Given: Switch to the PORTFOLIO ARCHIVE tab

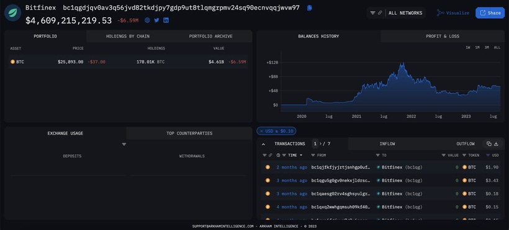Looking at the screenshot, I should 210,37.
